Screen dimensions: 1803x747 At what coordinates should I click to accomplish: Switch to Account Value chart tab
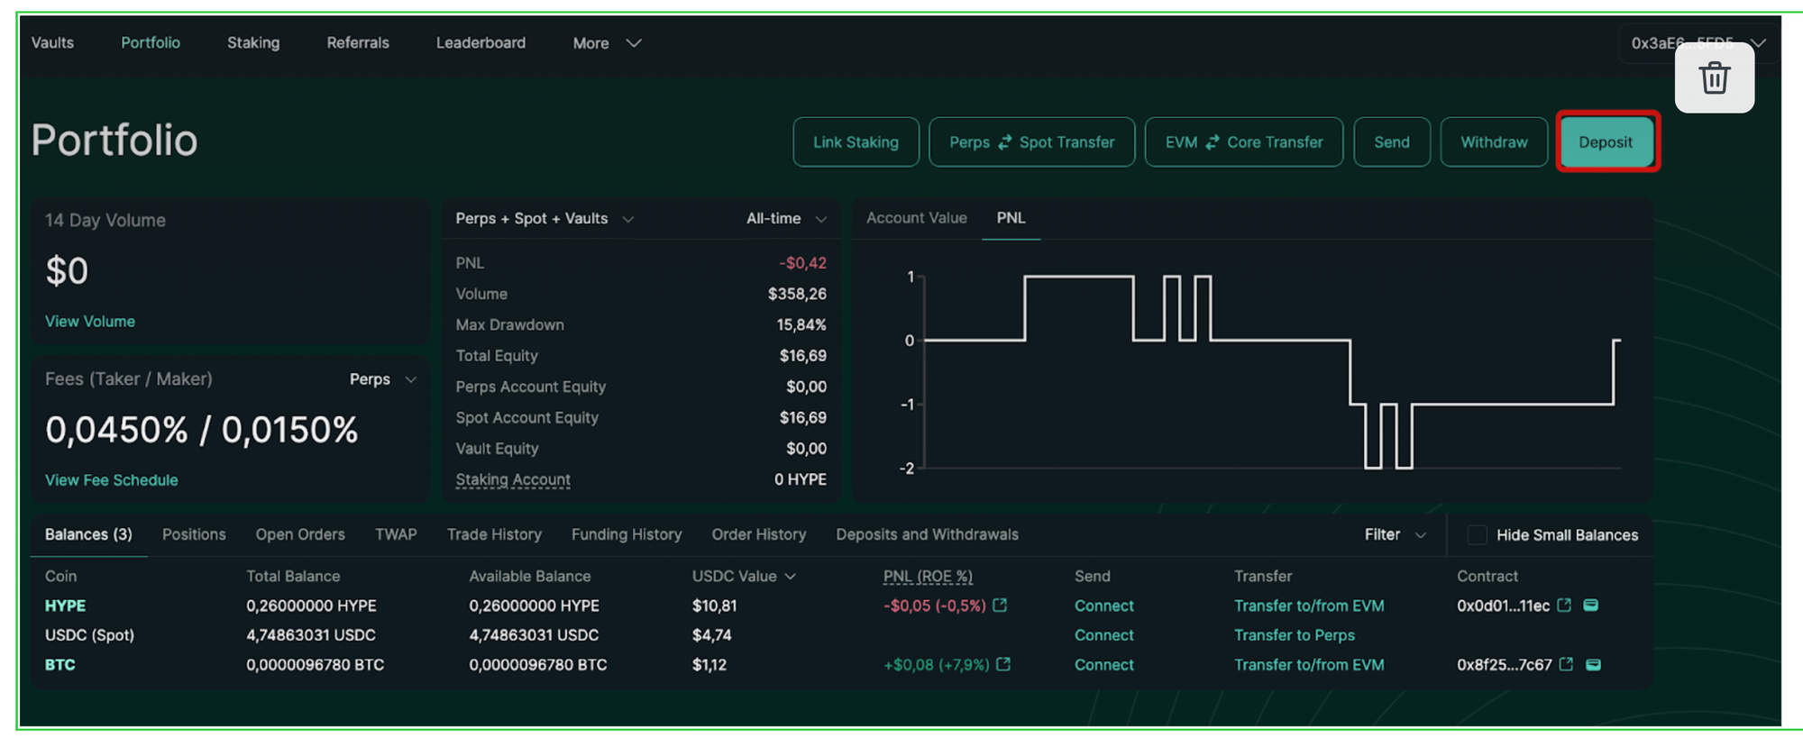[916, 218]
